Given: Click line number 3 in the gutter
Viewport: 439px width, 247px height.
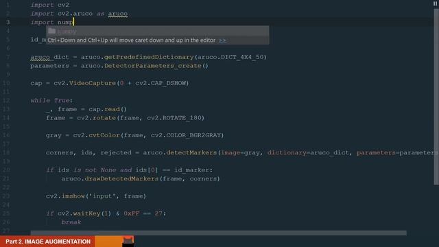Looking at the screenshot, I should click(x=8, y=23).
